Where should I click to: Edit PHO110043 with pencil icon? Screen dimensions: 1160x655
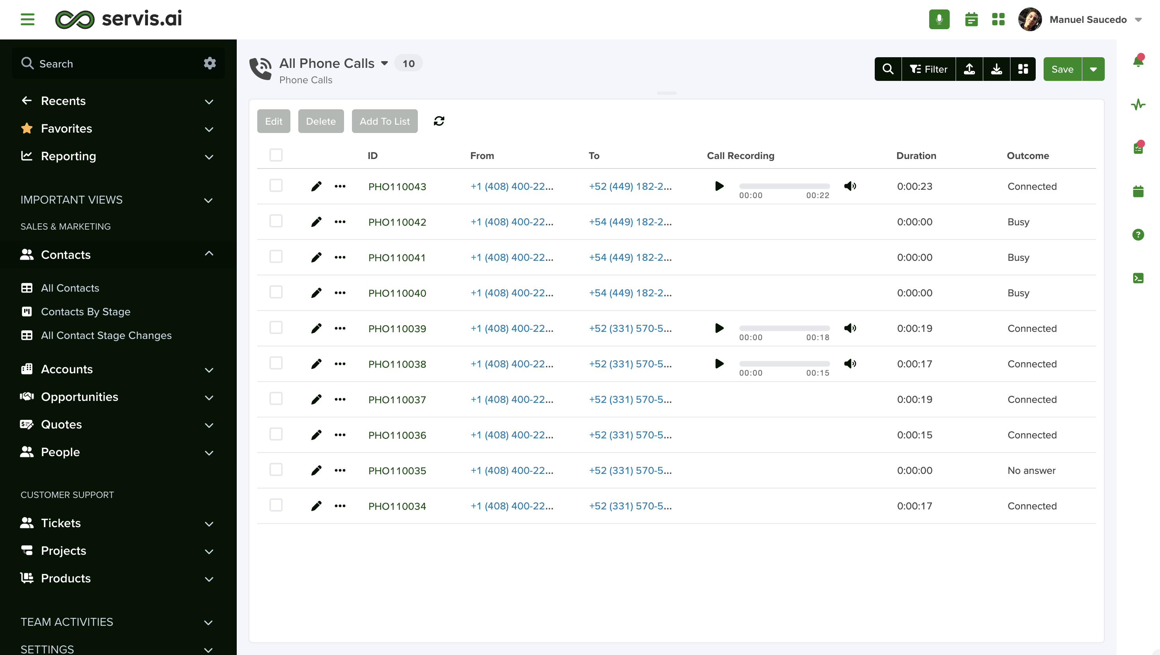[316, 186]
